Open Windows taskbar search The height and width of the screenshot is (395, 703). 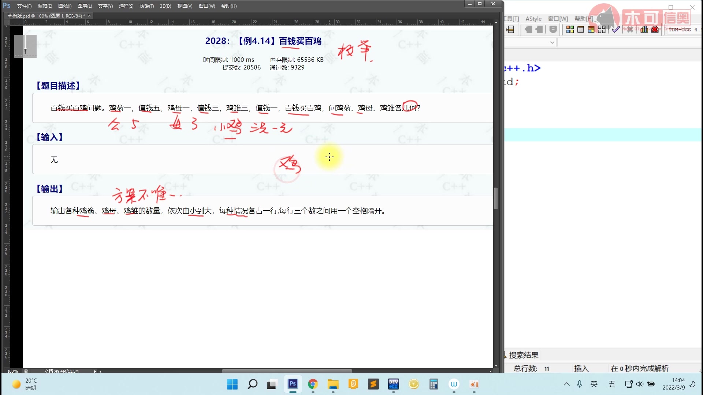coord(252,384)
